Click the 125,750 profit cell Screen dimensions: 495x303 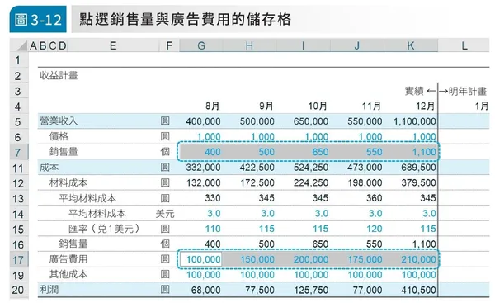pyautogui.click(x=311, y=290)
